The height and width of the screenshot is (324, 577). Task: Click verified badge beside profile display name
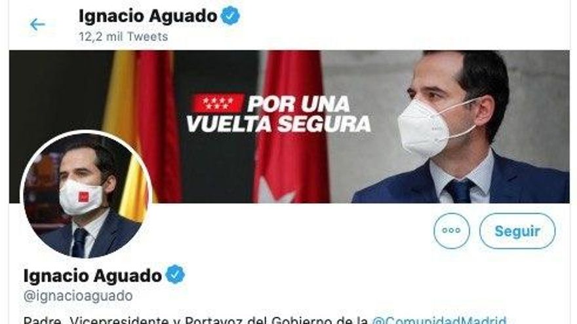click(175, 274)
